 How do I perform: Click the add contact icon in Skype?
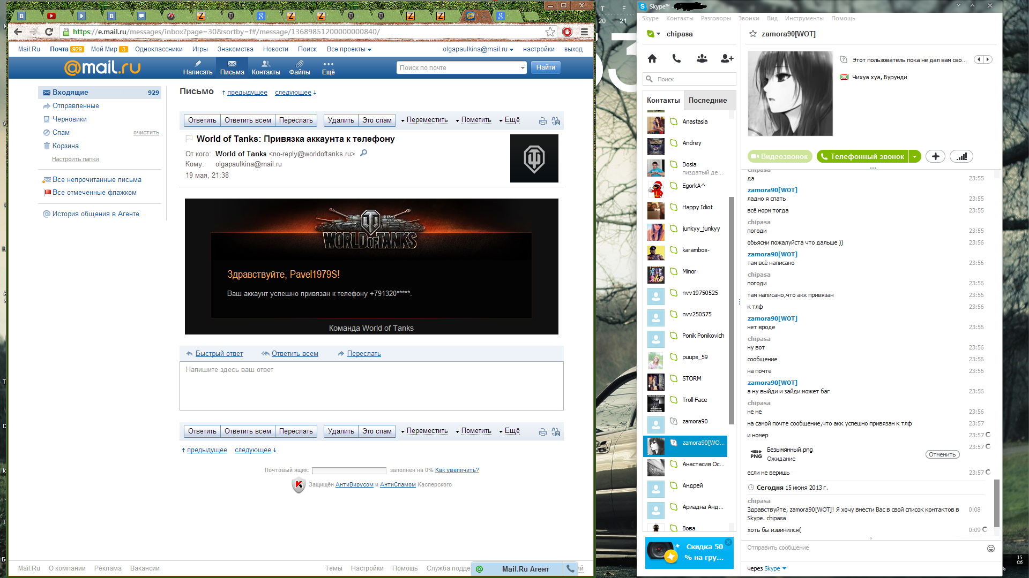[x=727, y=58]
